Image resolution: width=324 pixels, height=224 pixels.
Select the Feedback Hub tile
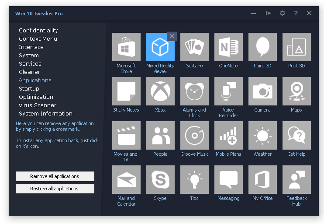(296, 180)
